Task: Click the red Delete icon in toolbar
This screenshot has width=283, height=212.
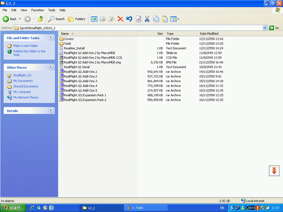Action: (120, 19)
